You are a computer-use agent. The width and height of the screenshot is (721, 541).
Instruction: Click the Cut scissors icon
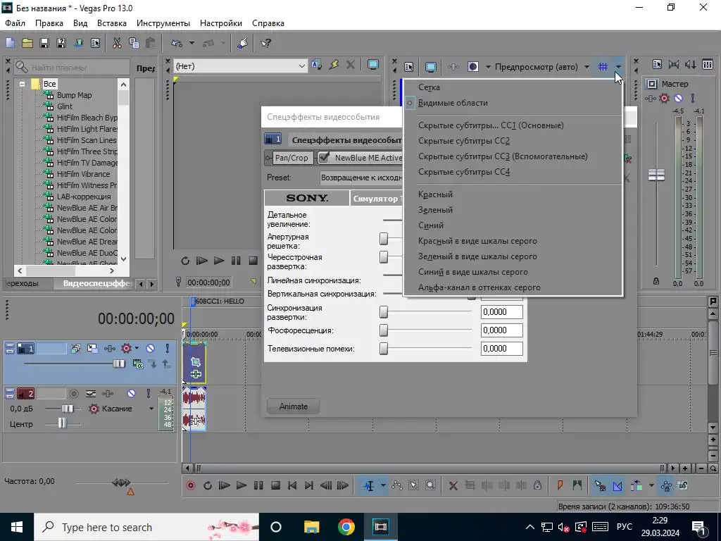(x=117, y=43)
